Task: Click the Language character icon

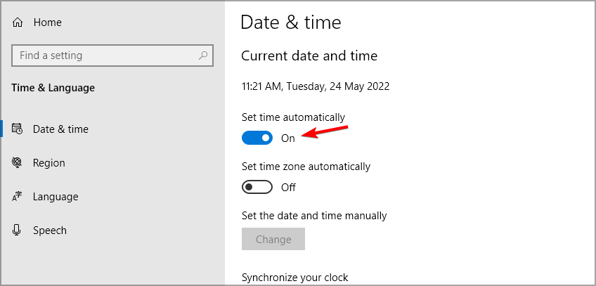Action: [x=18, y=197]
